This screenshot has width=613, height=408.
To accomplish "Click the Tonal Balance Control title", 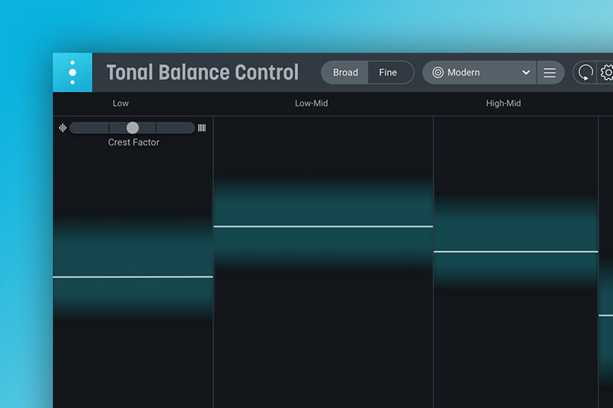I will coord(202,73).
